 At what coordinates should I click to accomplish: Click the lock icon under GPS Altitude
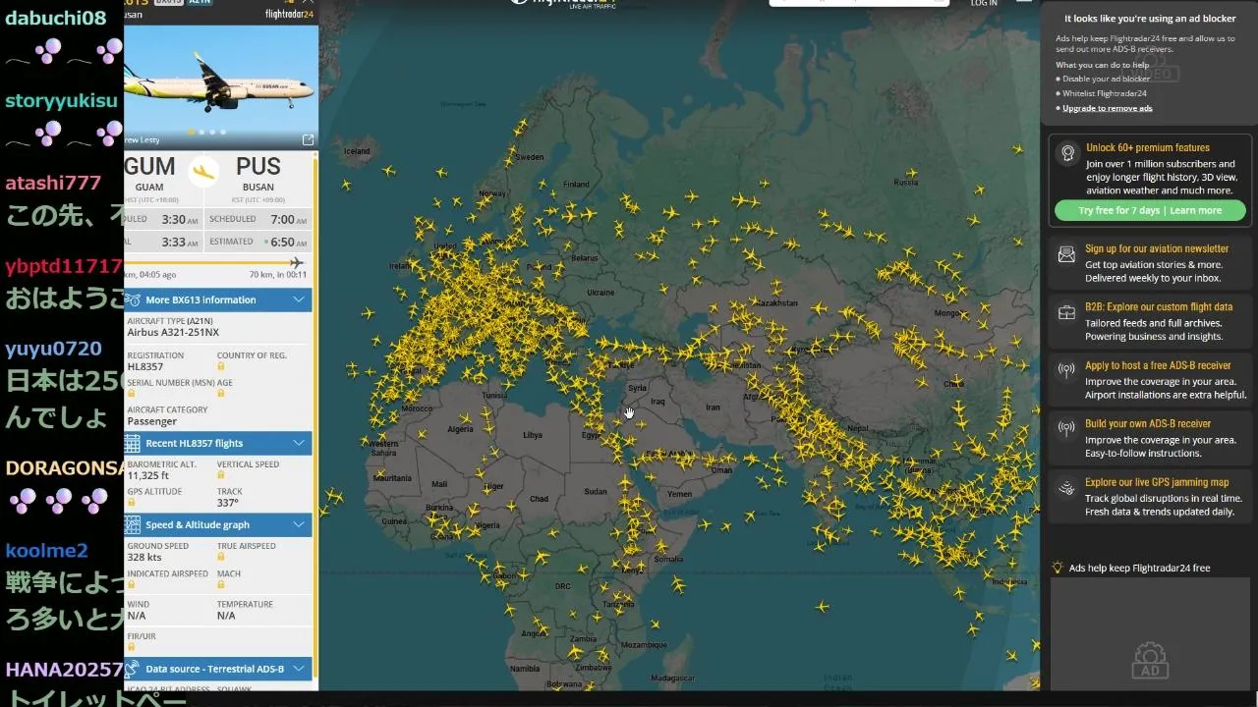coord(131,503)
